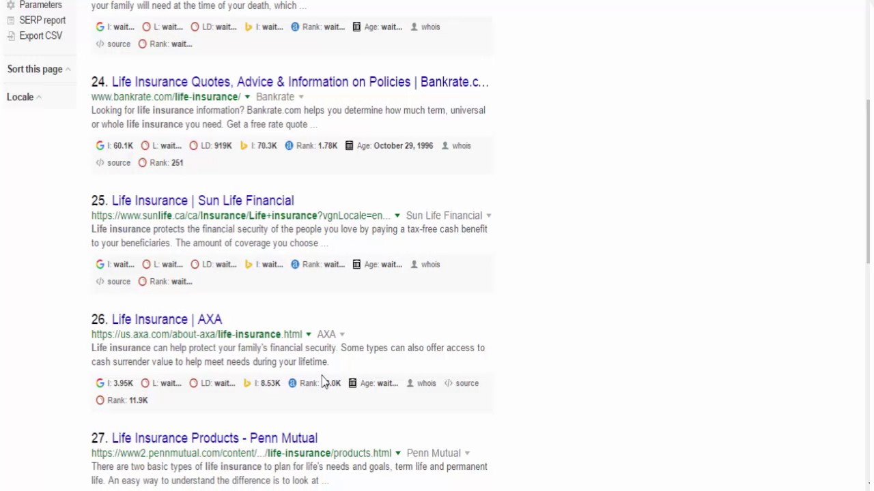
Task: Expand the Locale section
Action: [24, 97]
